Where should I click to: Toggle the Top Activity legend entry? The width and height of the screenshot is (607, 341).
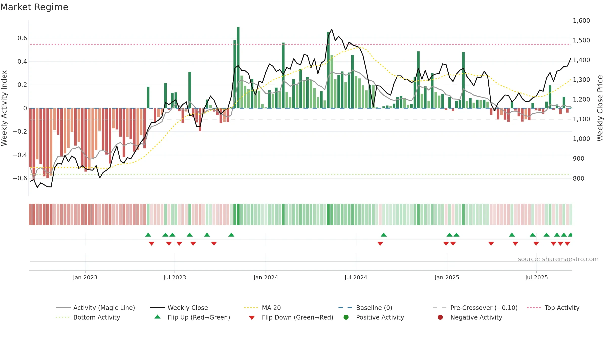click(553, 308)
